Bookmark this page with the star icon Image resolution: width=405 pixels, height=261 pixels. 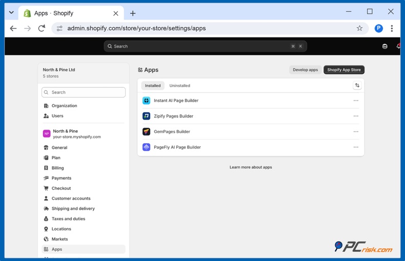click(359, 28)
